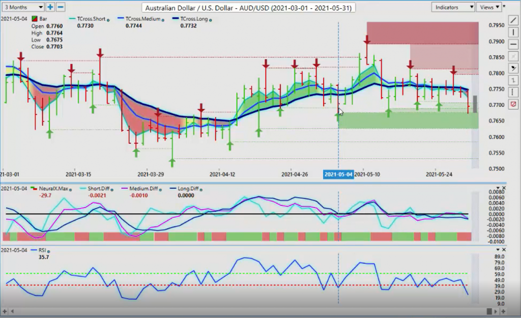Click the delete drawings shield icon
Viewport: 521px width, 318px height.
click(x=513, y=104)
